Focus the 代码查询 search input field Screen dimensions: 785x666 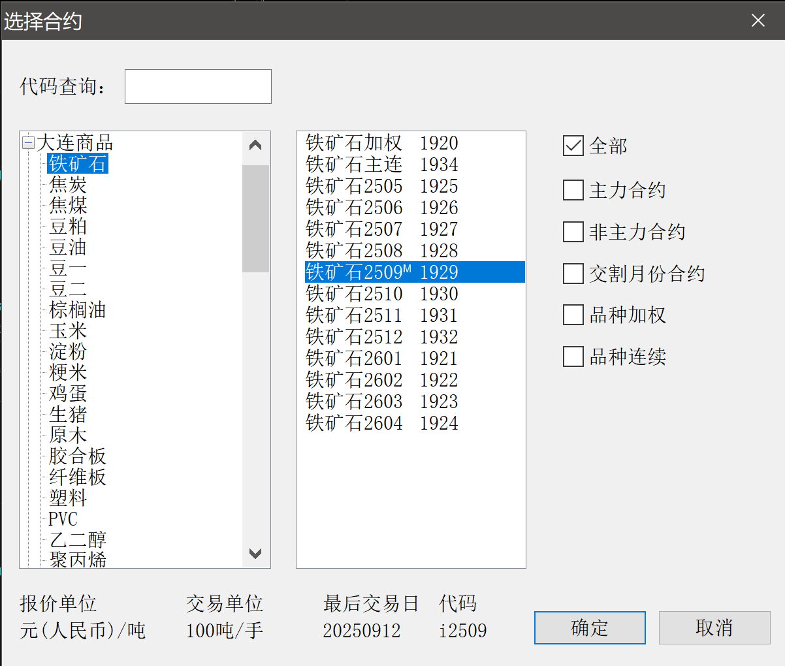pos(198,86)
